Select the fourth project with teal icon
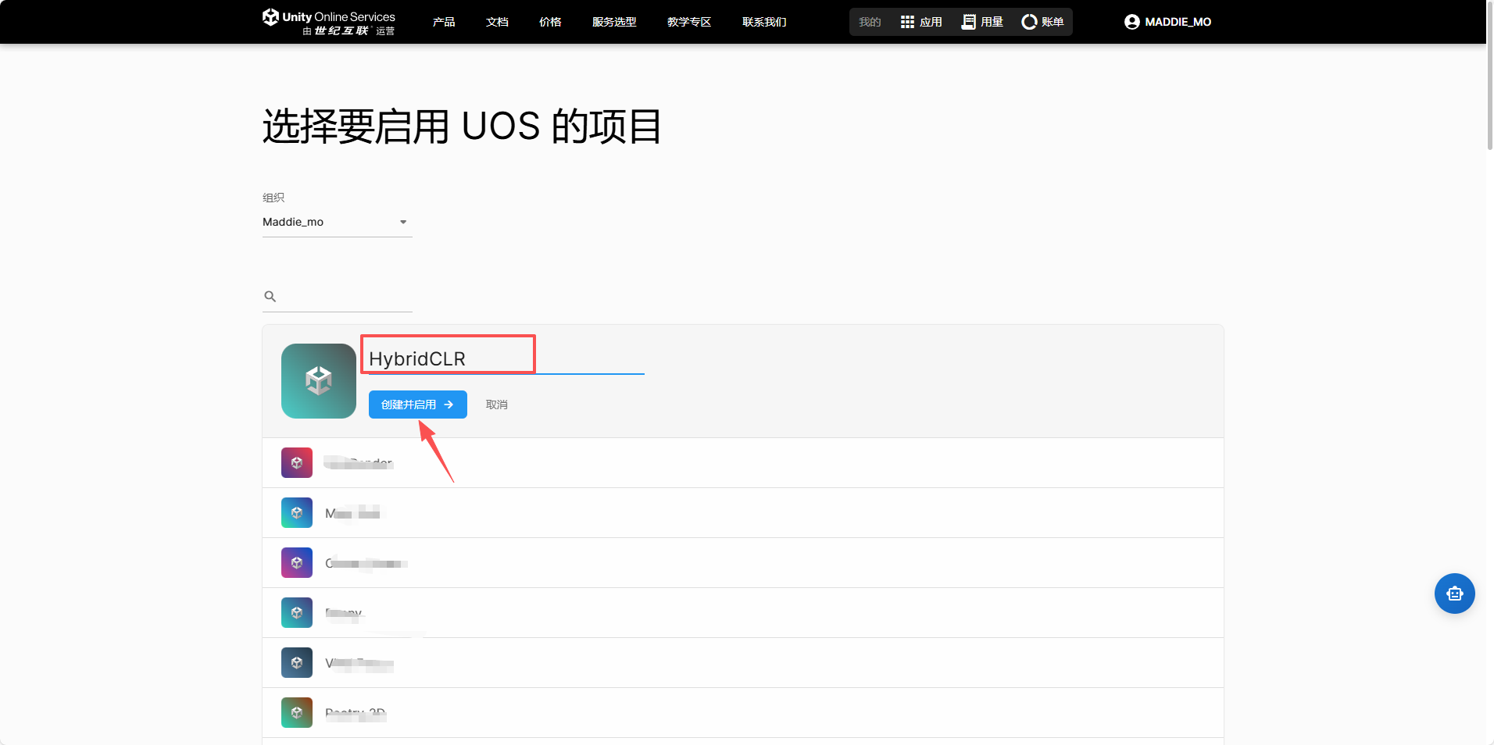The image size is (1494, 745). pos(743,613)
